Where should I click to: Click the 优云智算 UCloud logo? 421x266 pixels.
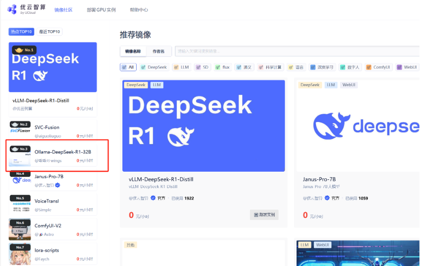coord(26,9)
